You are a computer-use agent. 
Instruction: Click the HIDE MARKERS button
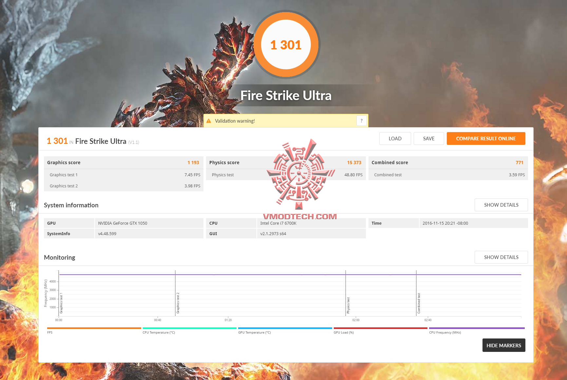[x=504, y=345]
